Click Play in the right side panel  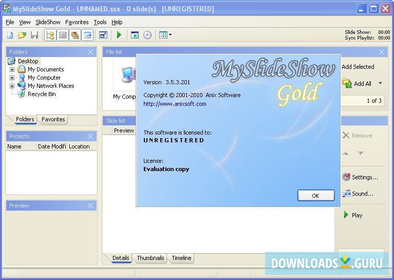353,215
